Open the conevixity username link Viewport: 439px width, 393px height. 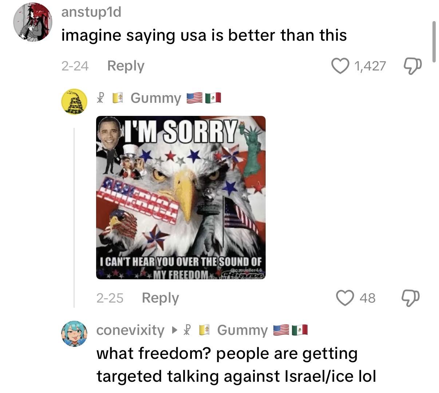pyautogui.click(x=130, y=330)
